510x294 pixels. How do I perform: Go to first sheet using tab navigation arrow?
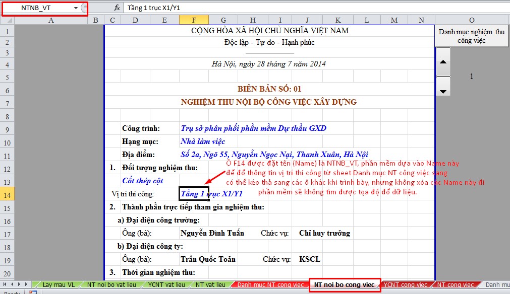[x=6, y=284]
